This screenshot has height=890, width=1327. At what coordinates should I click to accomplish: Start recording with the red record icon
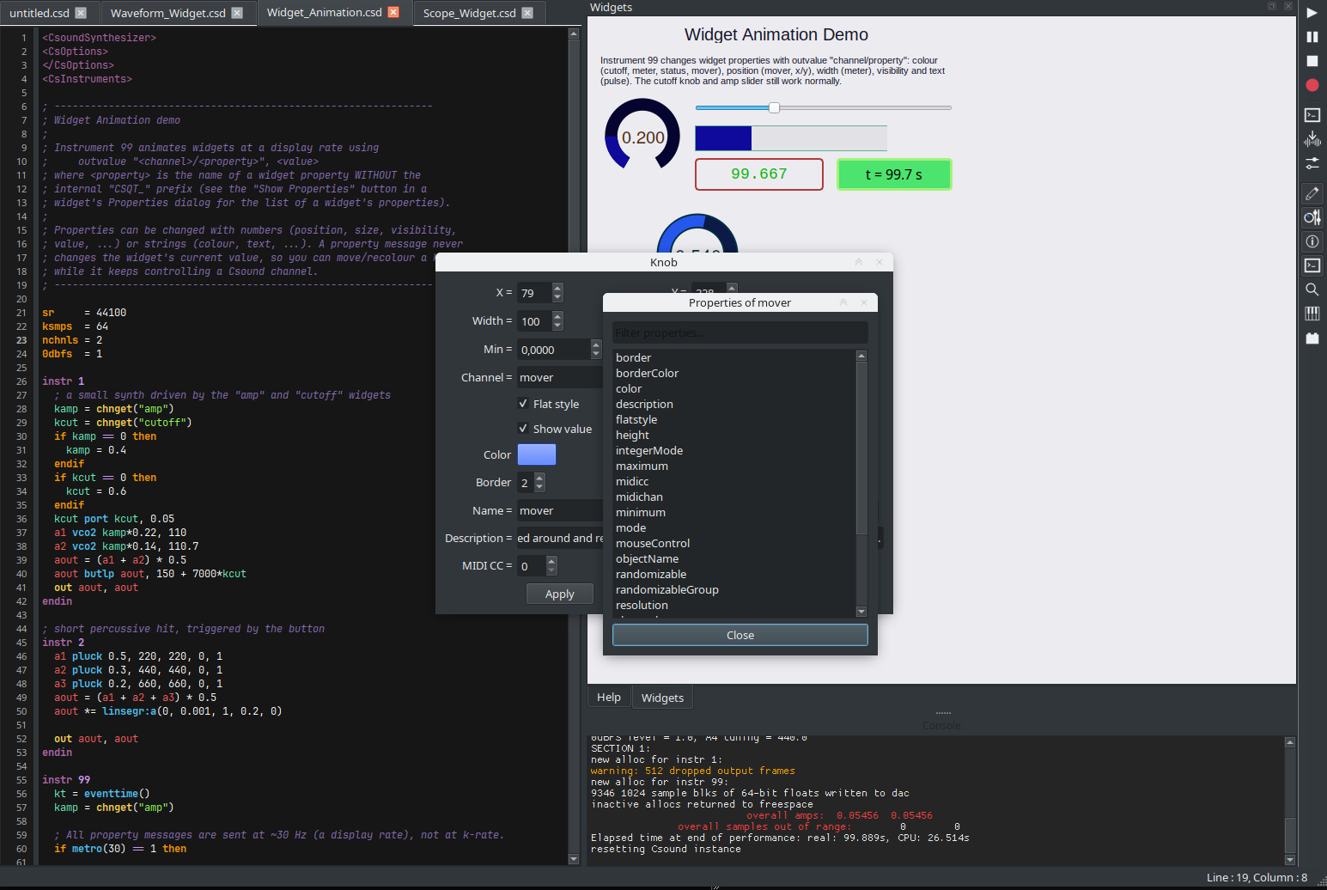pyautogui.click(x=1312, y=85)
